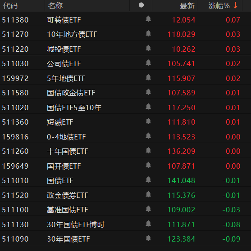Sort by 最新 column header
Image resolution: width=251 pixels, height=251 pixels.
coord(187,6)
